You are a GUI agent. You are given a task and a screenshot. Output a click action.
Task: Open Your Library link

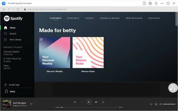16,40
